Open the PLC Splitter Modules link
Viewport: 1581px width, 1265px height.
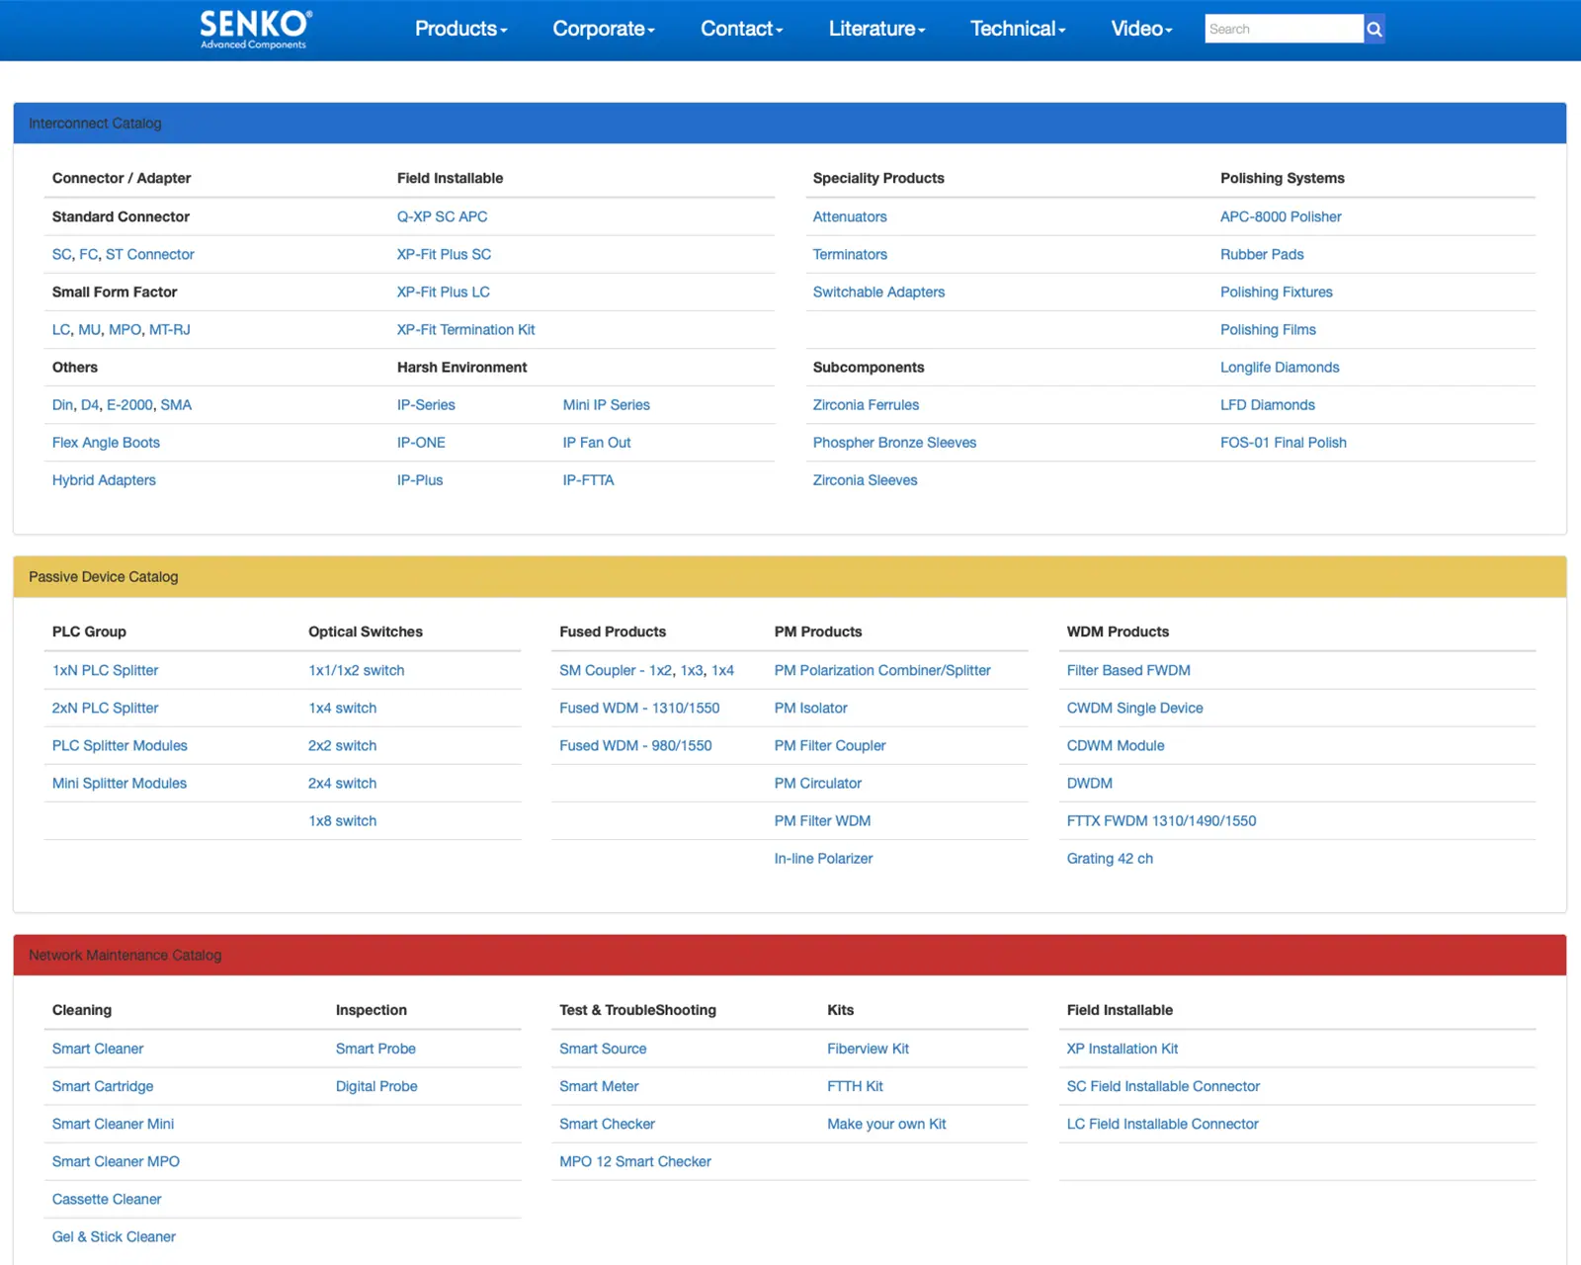(x=120, y=745)
